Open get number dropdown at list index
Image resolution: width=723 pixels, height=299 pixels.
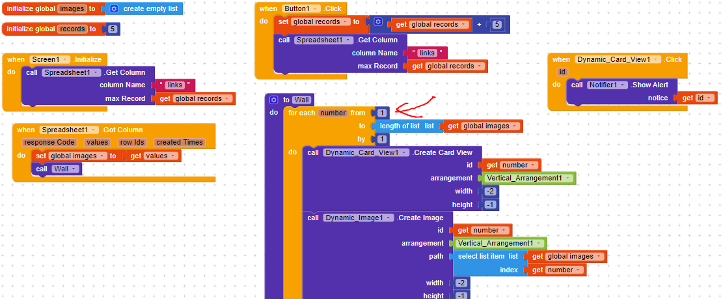578,270
